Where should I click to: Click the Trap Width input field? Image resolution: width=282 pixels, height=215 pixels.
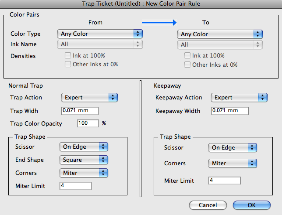point(80,111)
